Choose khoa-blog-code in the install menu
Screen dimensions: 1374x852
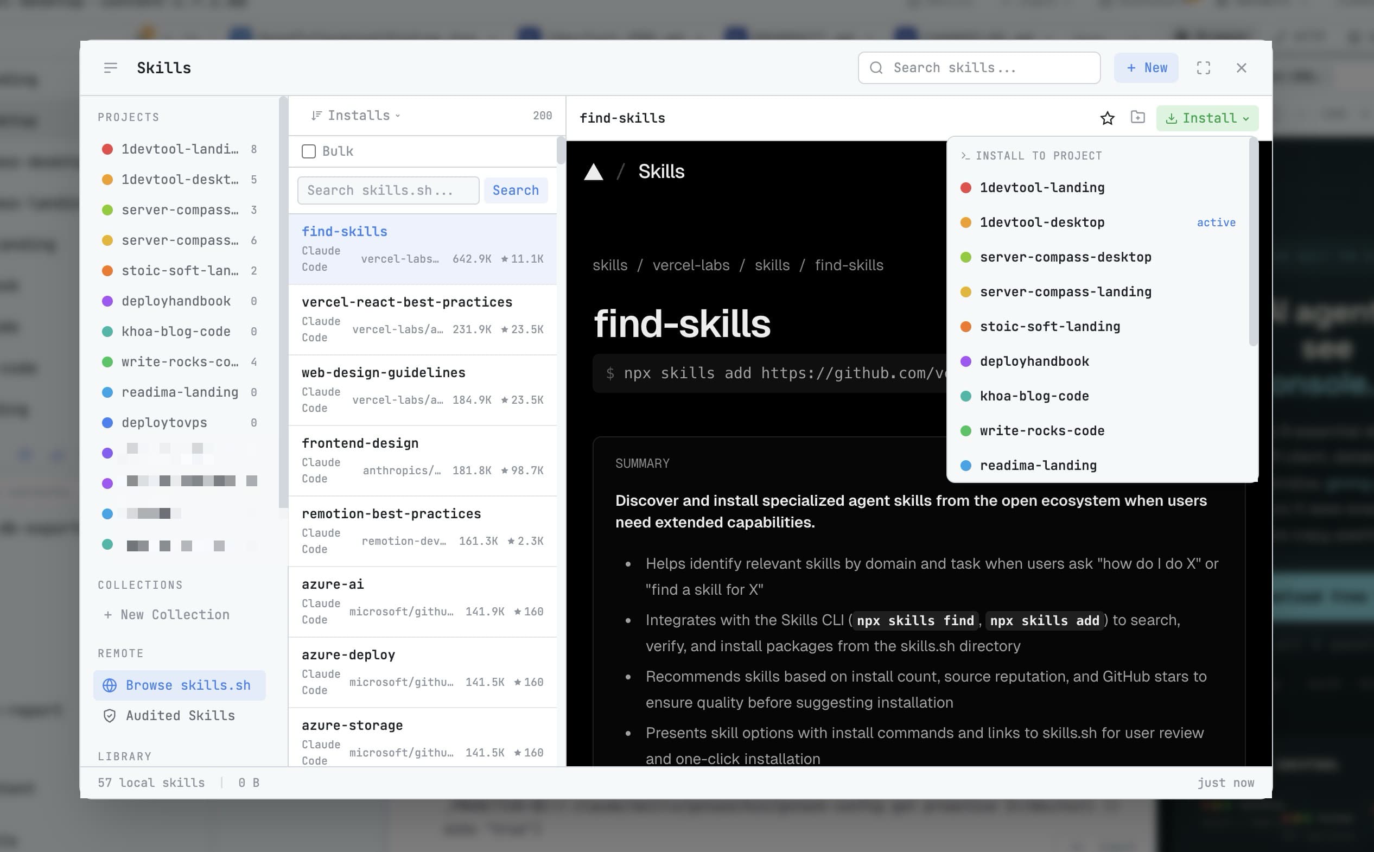coord(1034,396)
